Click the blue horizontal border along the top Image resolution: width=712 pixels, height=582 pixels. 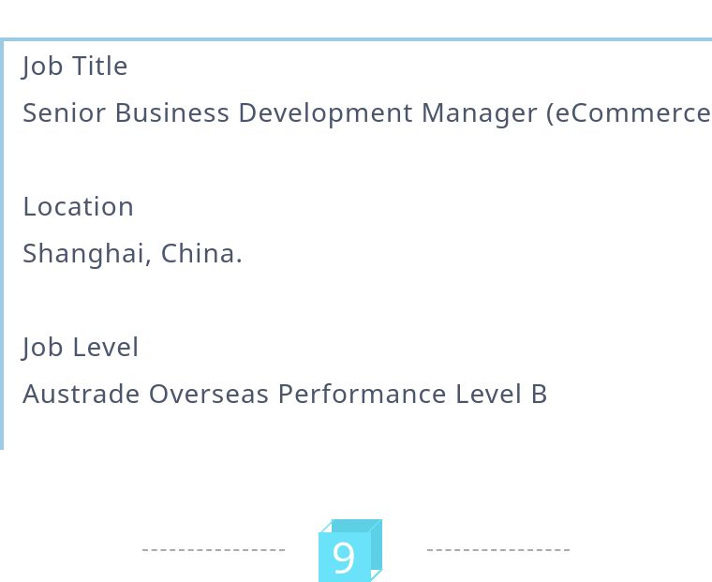[356, 39]
